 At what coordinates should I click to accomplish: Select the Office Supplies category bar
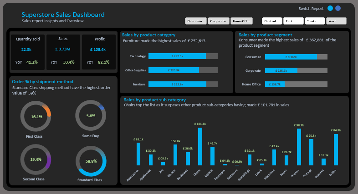174,70
